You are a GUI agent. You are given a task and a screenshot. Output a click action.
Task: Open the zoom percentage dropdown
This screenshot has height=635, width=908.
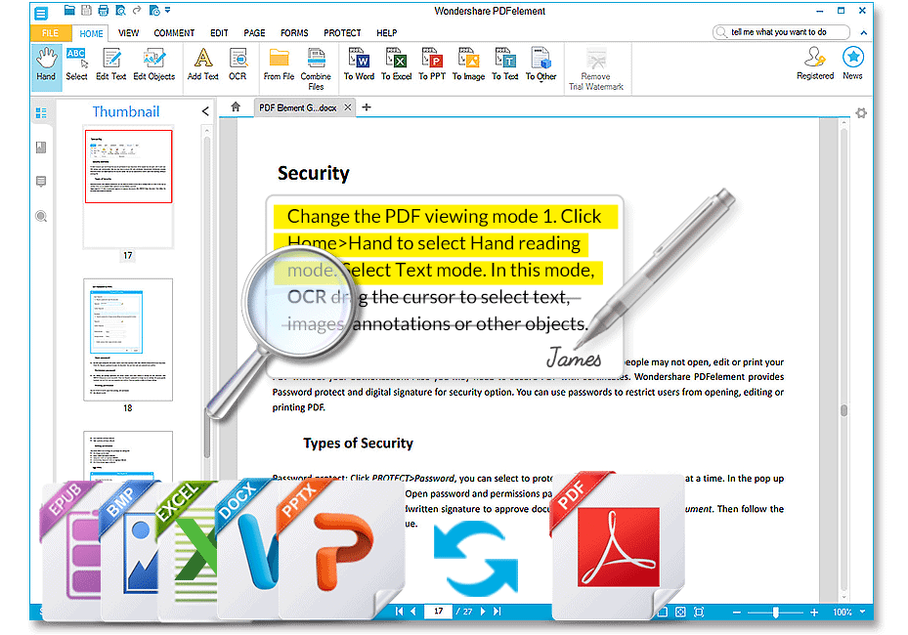click(x=863, y=612)
